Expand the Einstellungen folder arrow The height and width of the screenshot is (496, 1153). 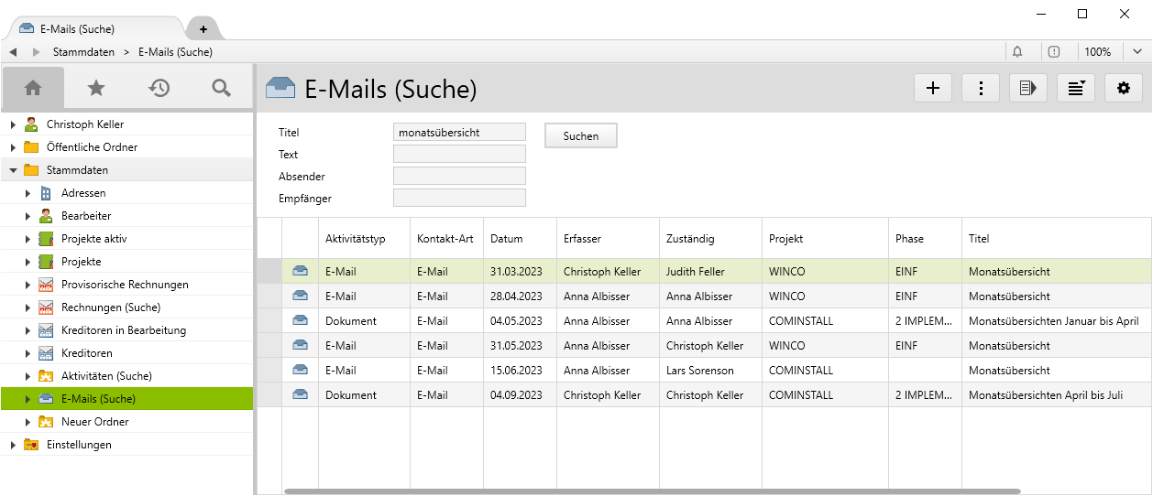14,445
